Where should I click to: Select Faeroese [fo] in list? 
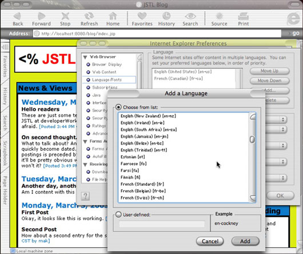[x=134, y=164]
